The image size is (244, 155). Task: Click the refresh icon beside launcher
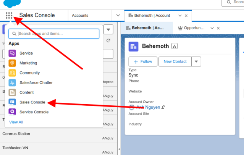(x=108, y=40)
